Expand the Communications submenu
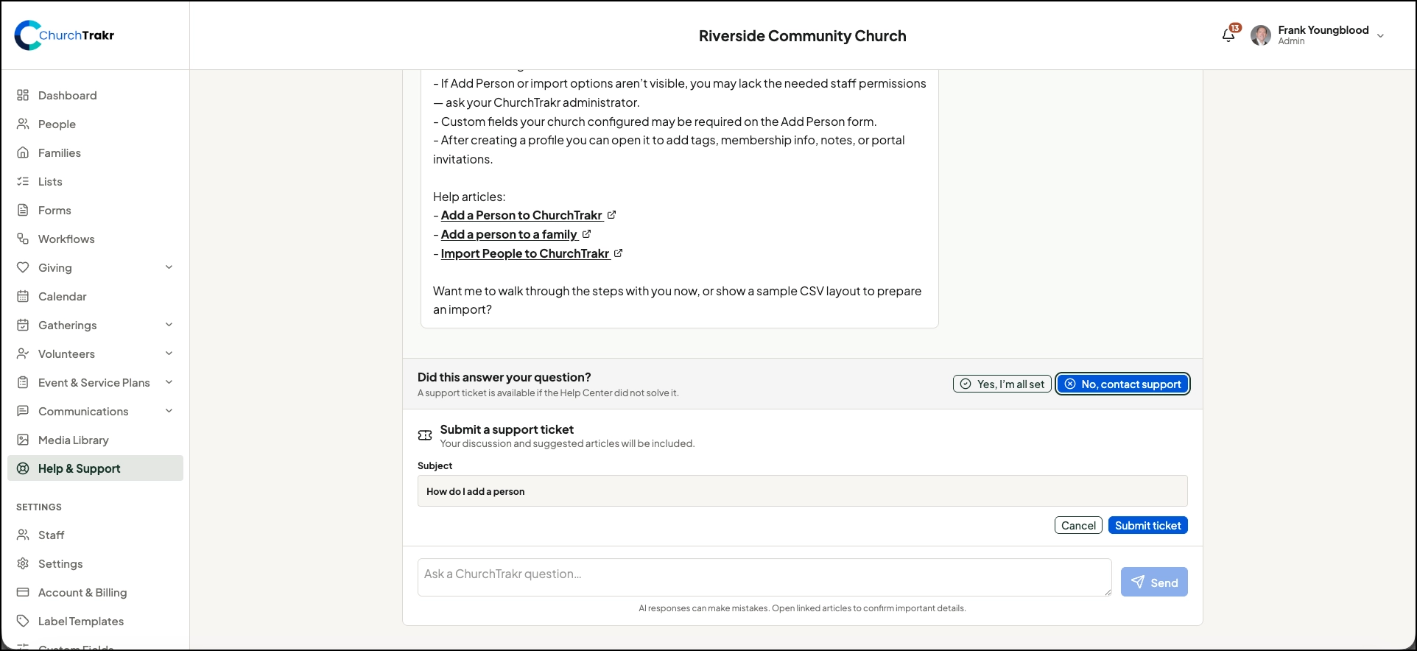 [x=169, y=411]
